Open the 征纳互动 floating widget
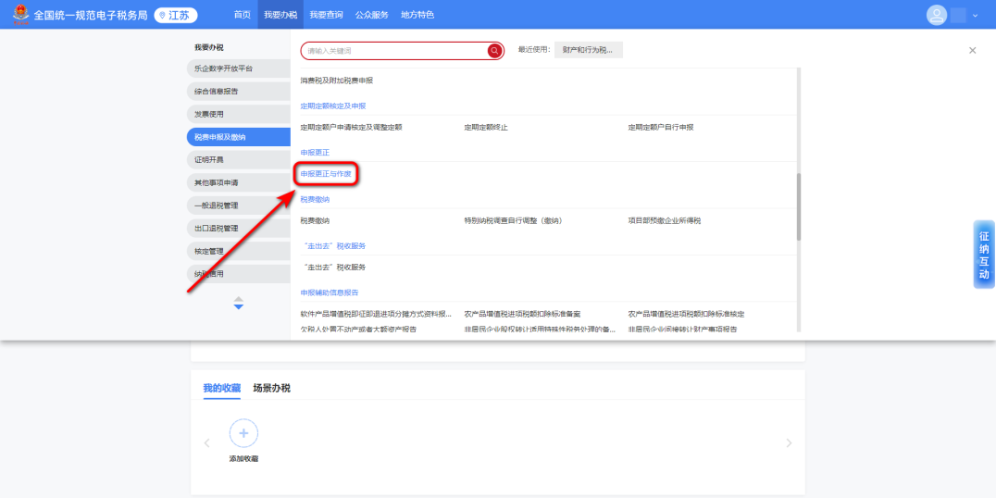The image size is (996, 498). (x=983, y=255)
